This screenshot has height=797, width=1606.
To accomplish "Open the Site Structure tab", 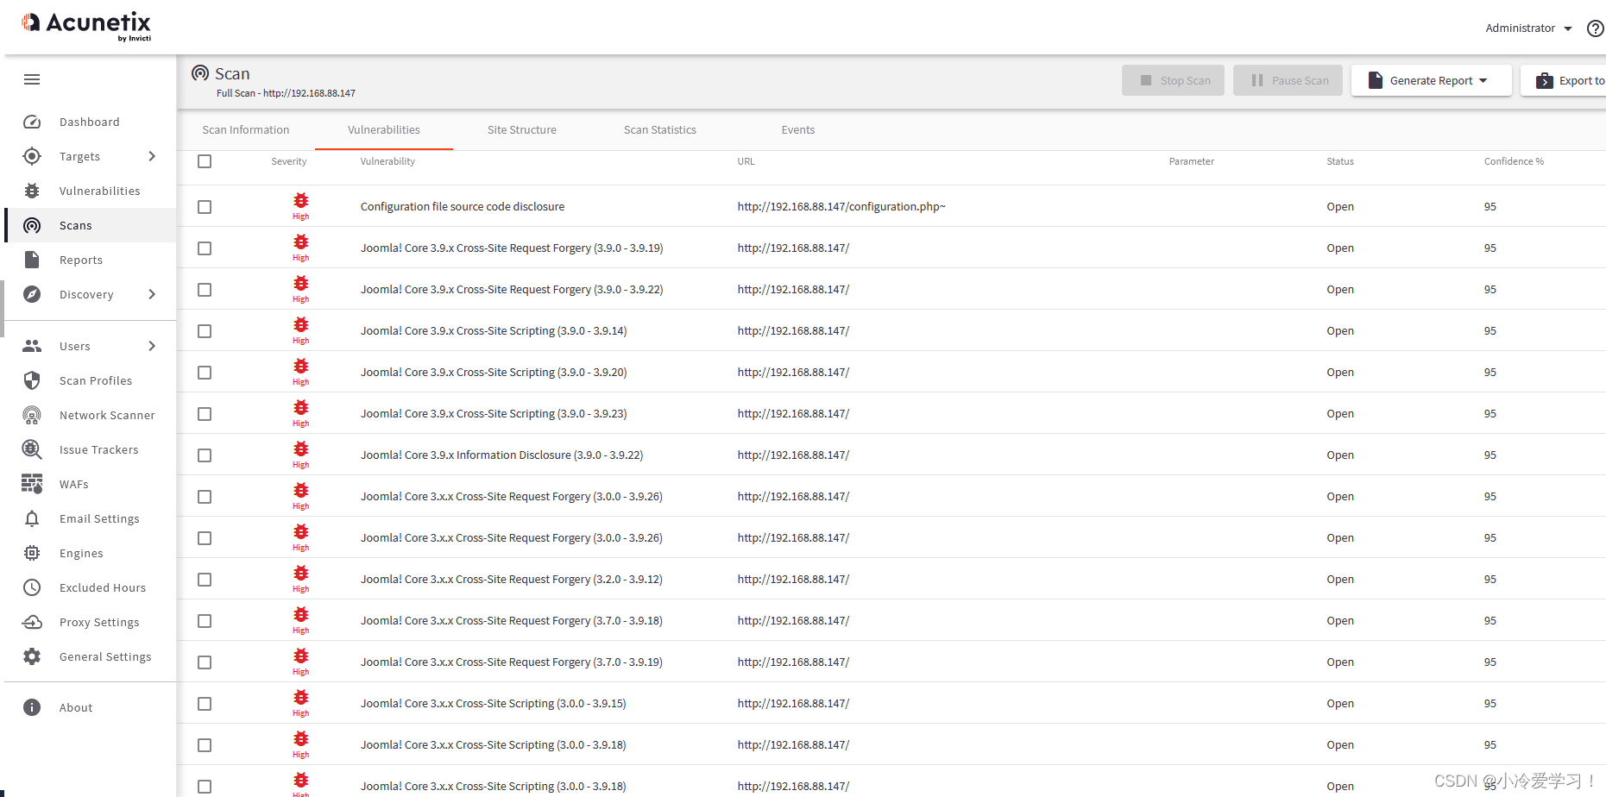I will coord(522,130).
